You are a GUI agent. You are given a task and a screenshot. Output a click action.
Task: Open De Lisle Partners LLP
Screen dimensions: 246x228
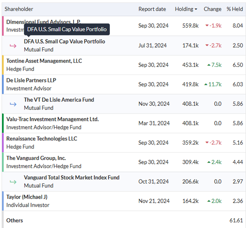[31, 80]
